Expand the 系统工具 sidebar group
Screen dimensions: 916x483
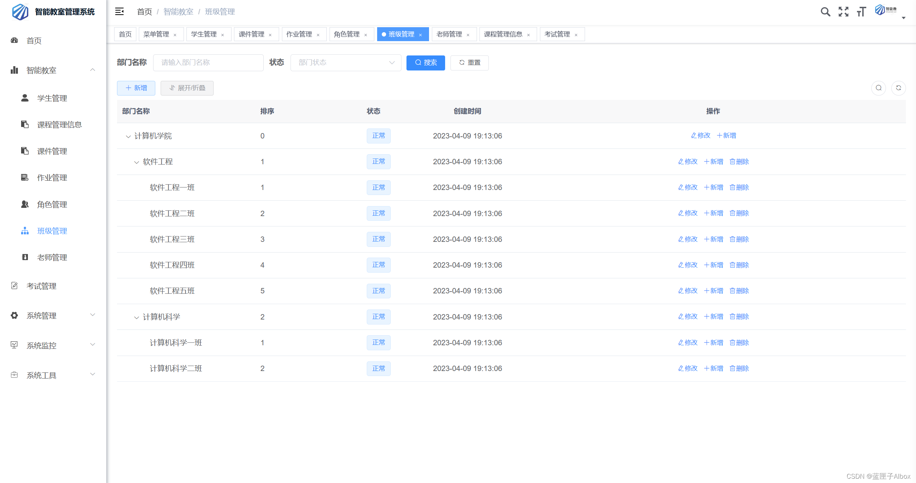pyautogui.click(x=93, y=374)
